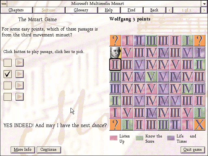The image size is (208, 156).
Task: Click the green II tile in the rightmost column
Action: coord(199,64)
